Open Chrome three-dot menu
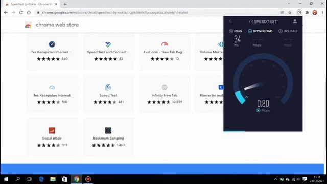 click(x=322, y=12)
